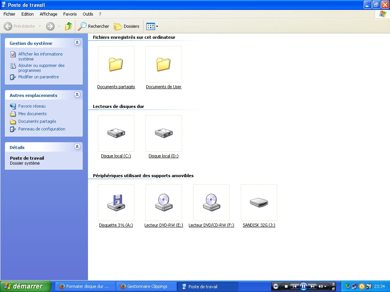Click Ajouter ou supprimer des programmes link

(x=41, y=68)
